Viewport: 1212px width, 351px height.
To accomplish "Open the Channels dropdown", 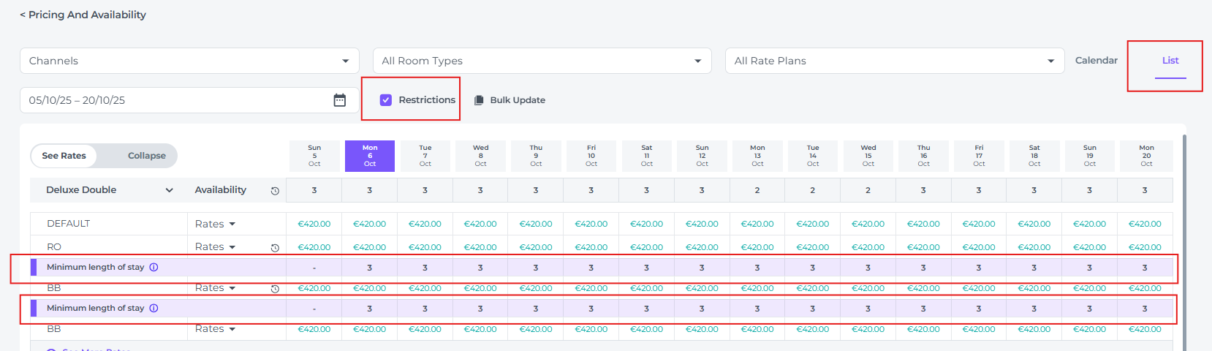I will pos(189,61).
